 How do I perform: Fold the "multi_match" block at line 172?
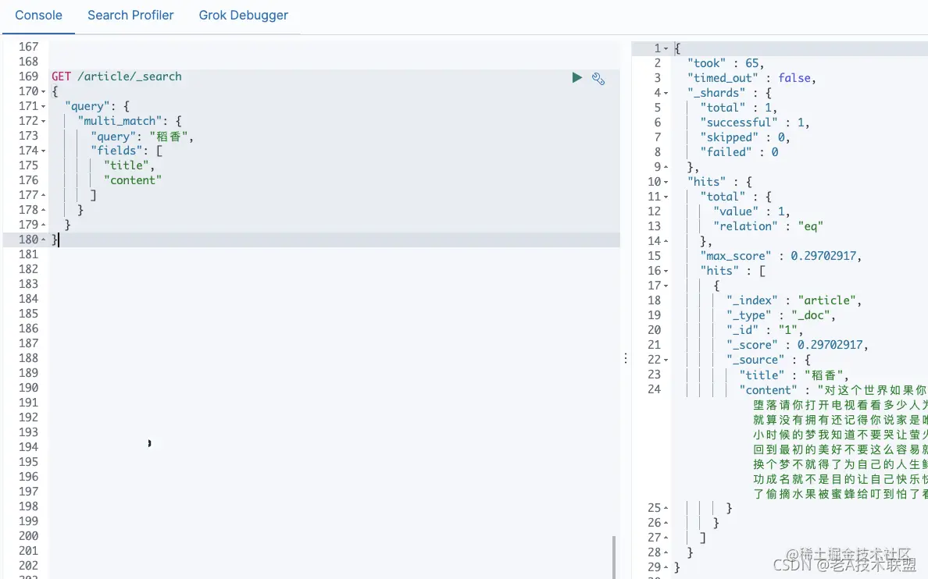43,121
